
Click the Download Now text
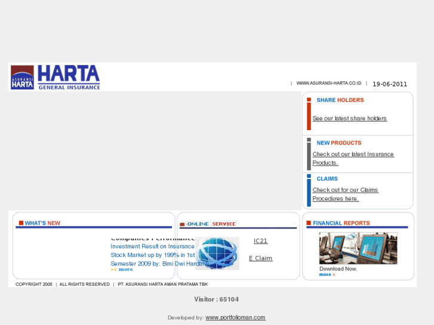pyautogui.click(x=338, y=269)
